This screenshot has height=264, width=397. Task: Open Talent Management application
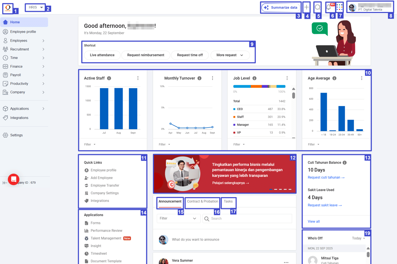[106, 238]
